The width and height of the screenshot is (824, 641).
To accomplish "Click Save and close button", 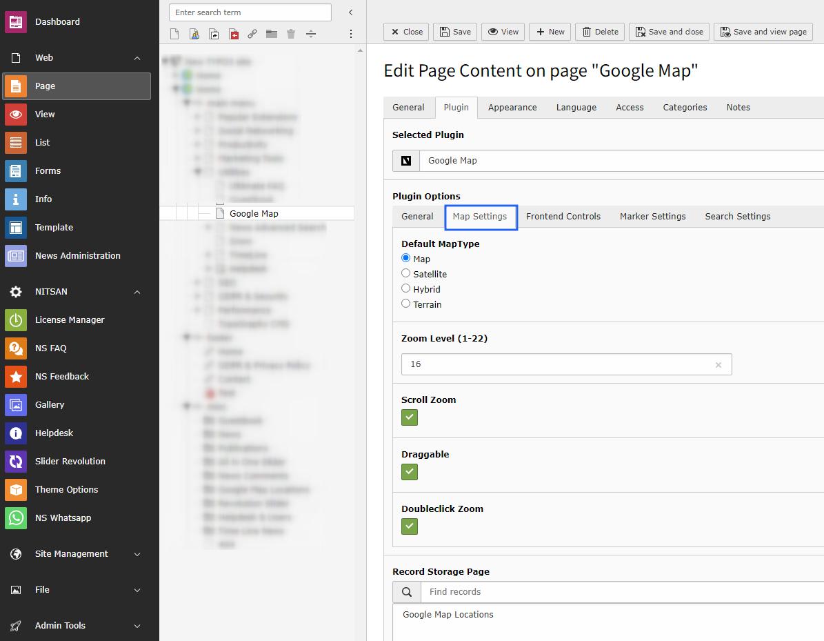I will 669,32.
